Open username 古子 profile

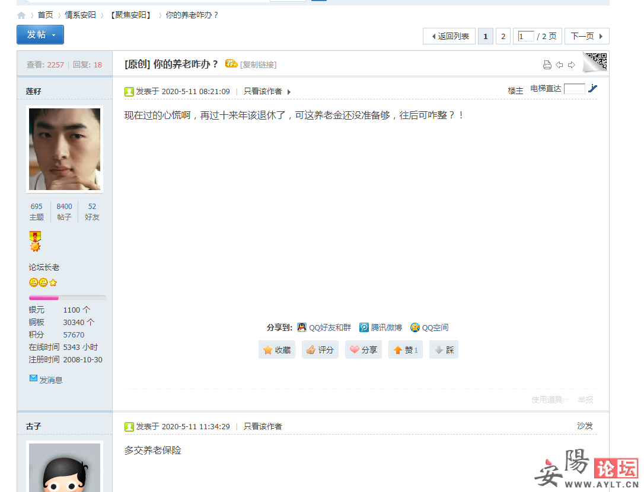(x=34, y=426)
